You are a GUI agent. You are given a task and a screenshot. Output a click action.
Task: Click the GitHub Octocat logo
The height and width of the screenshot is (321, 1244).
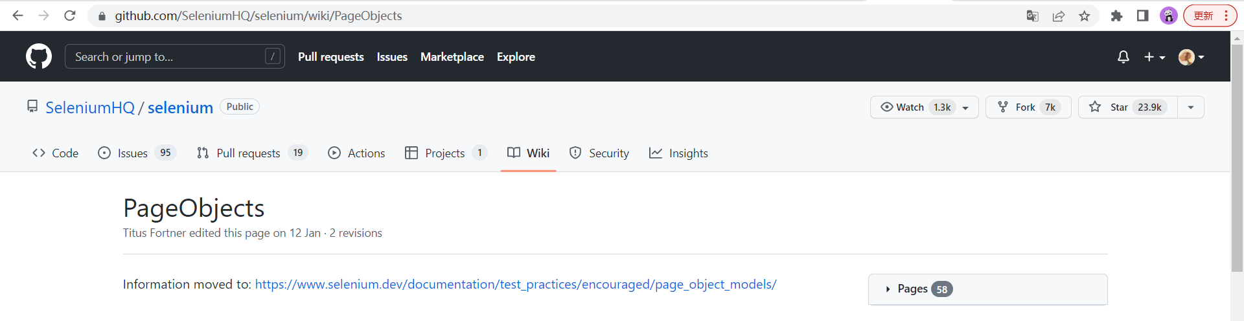click(x=39, y=57)
